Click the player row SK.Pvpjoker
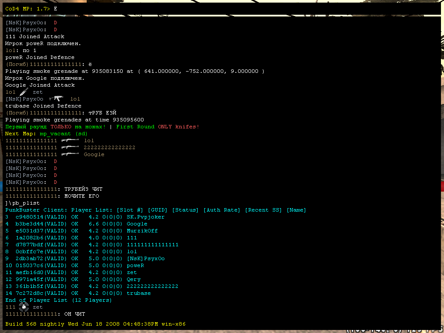Image resolution: width=444 pixels, height=333 pixels. coord(85,217)
